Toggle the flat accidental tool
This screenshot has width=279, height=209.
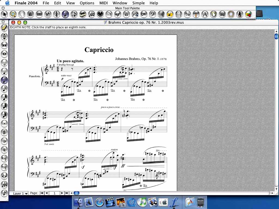pos(4,141)
